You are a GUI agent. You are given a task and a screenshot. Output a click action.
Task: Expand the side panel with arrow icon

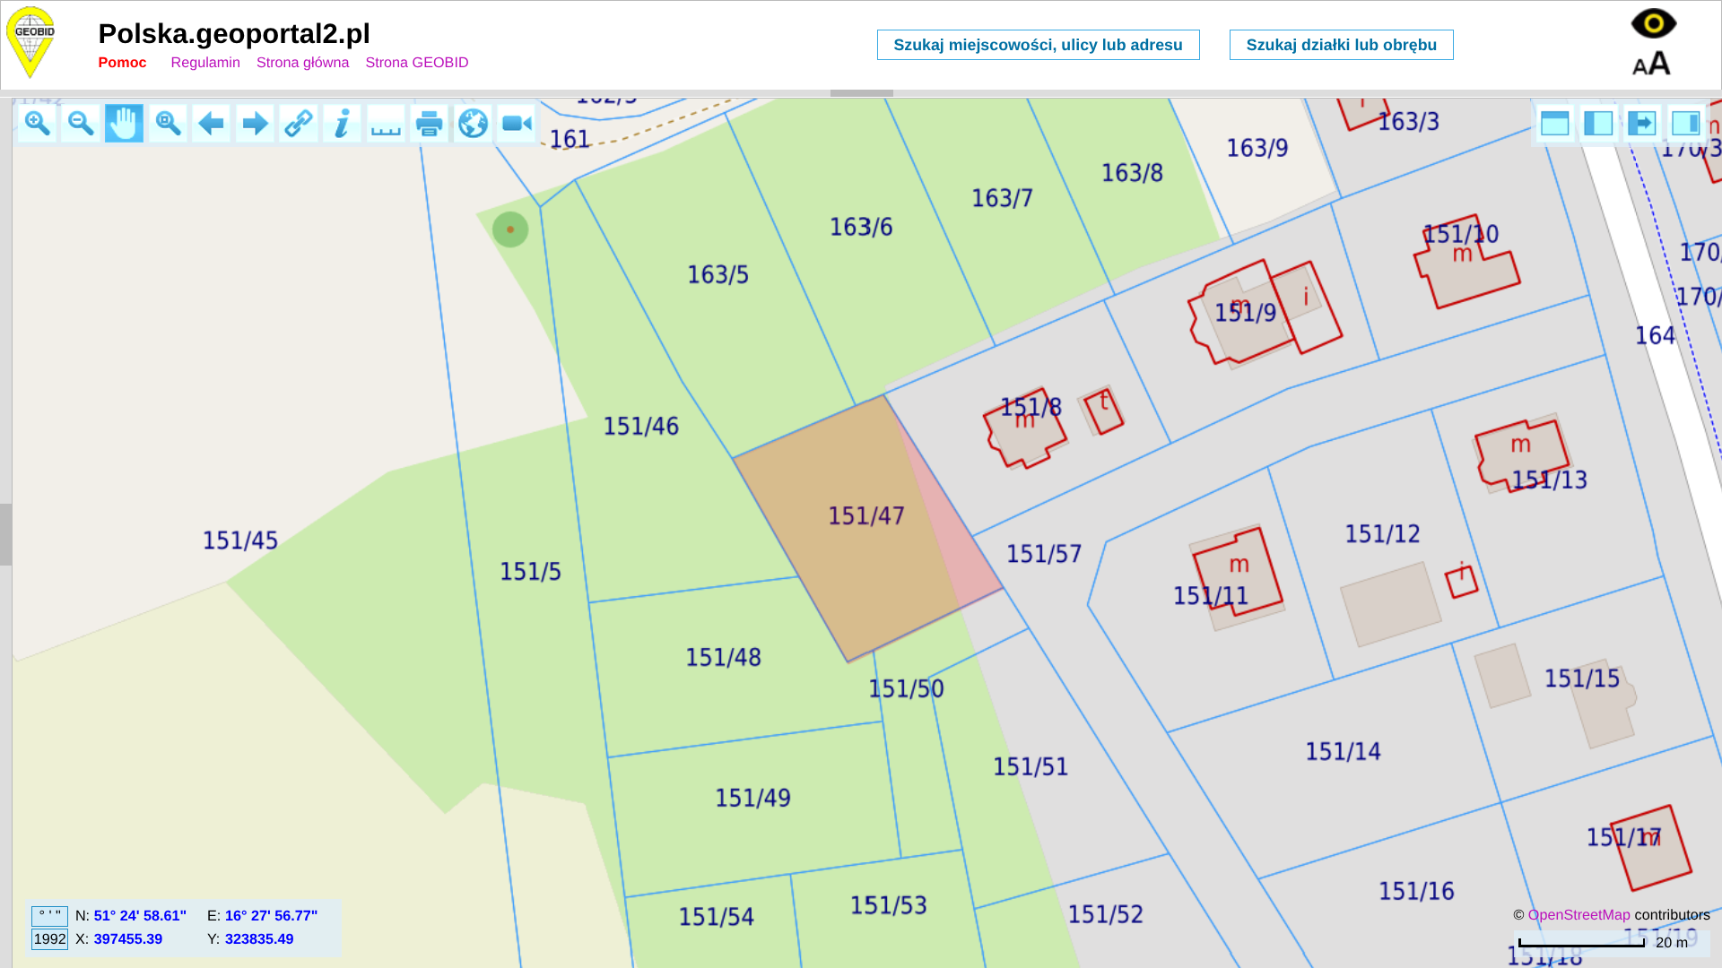[x=1642, y=124]
